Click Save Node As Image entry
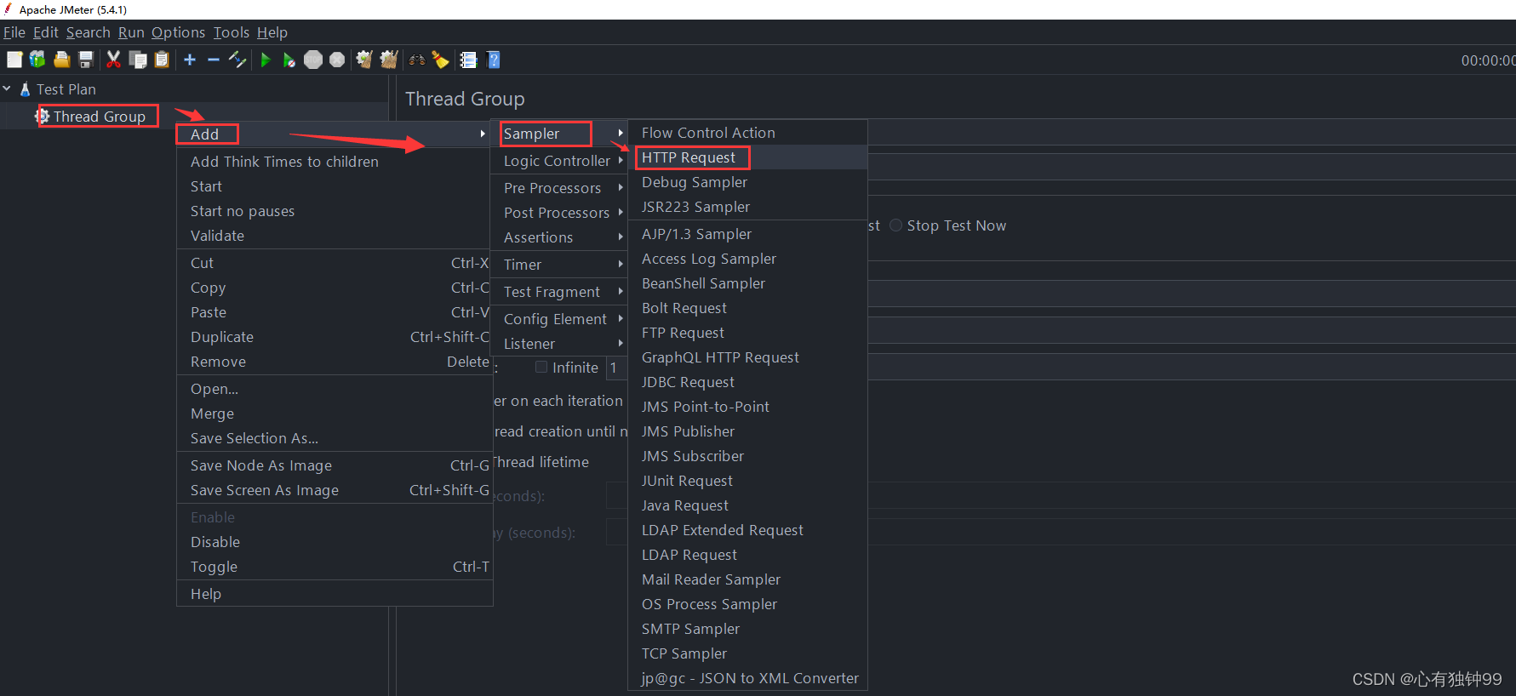The width and height of the screenshot is (1516, 696). click(x=335, y=465)
